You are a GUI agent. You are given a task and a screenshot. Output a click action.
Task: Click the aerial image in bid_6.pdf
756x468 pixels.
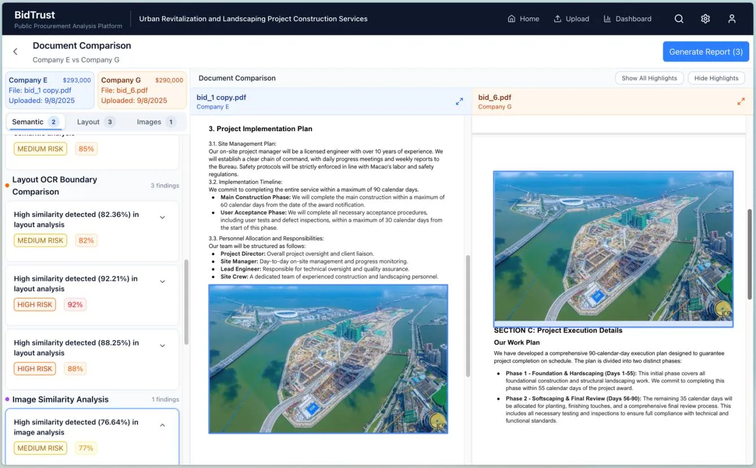tap(613, 249)
